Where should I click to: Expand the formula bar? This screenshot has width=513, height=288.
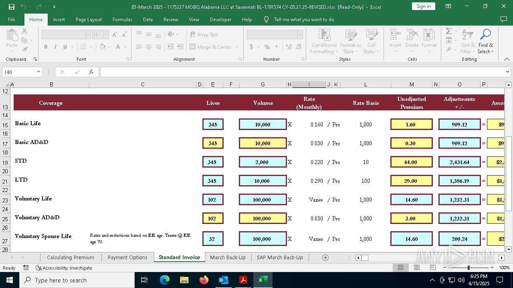coord(508,72)
